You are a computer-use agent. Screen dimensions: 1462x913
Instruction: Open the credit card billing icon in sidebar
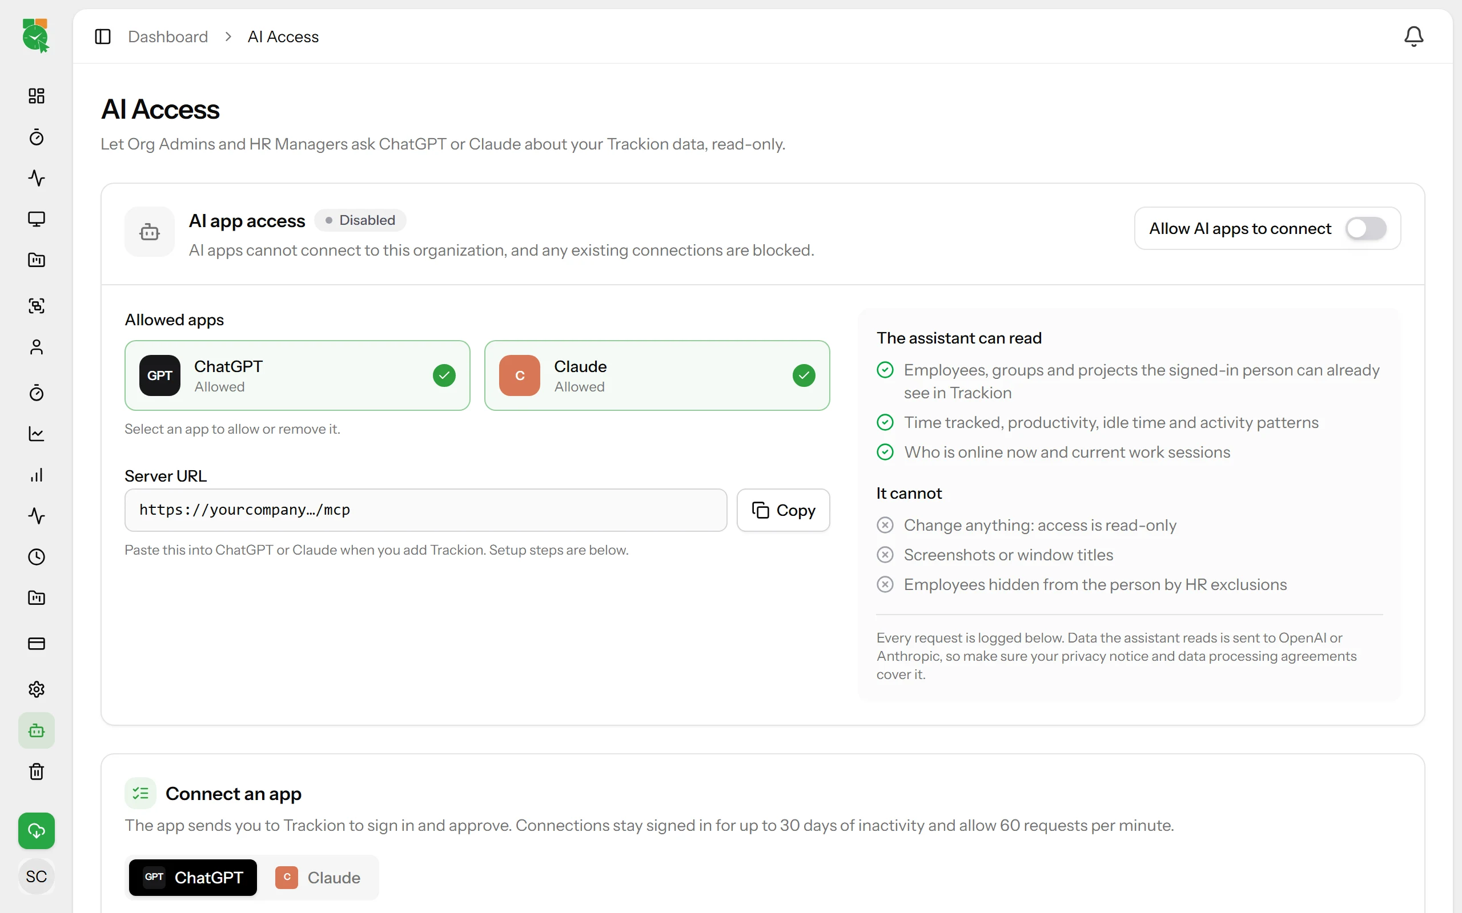point(36,644)
